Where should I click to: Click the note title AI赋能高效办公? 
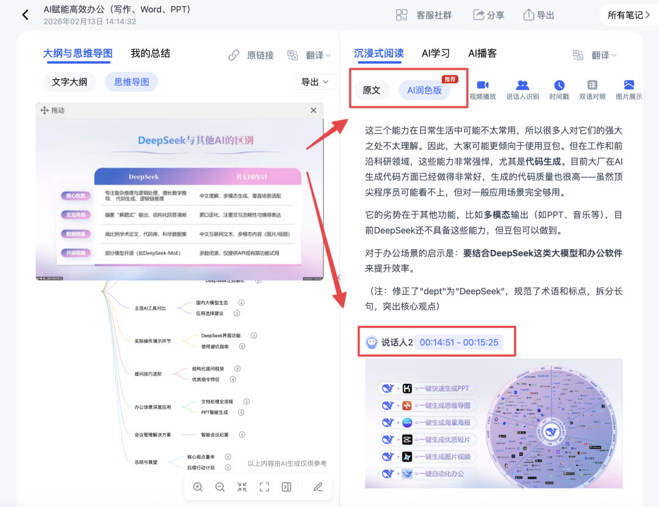pos(117,9)
